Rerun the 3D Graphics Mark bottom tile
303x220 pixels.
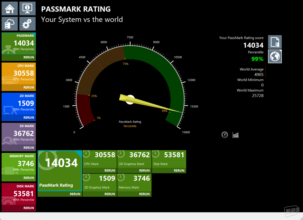144,171
